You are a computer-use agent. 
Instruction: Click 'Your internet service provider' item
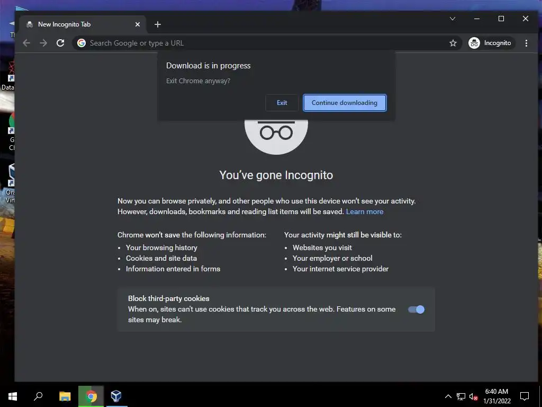tap(340, 269)
